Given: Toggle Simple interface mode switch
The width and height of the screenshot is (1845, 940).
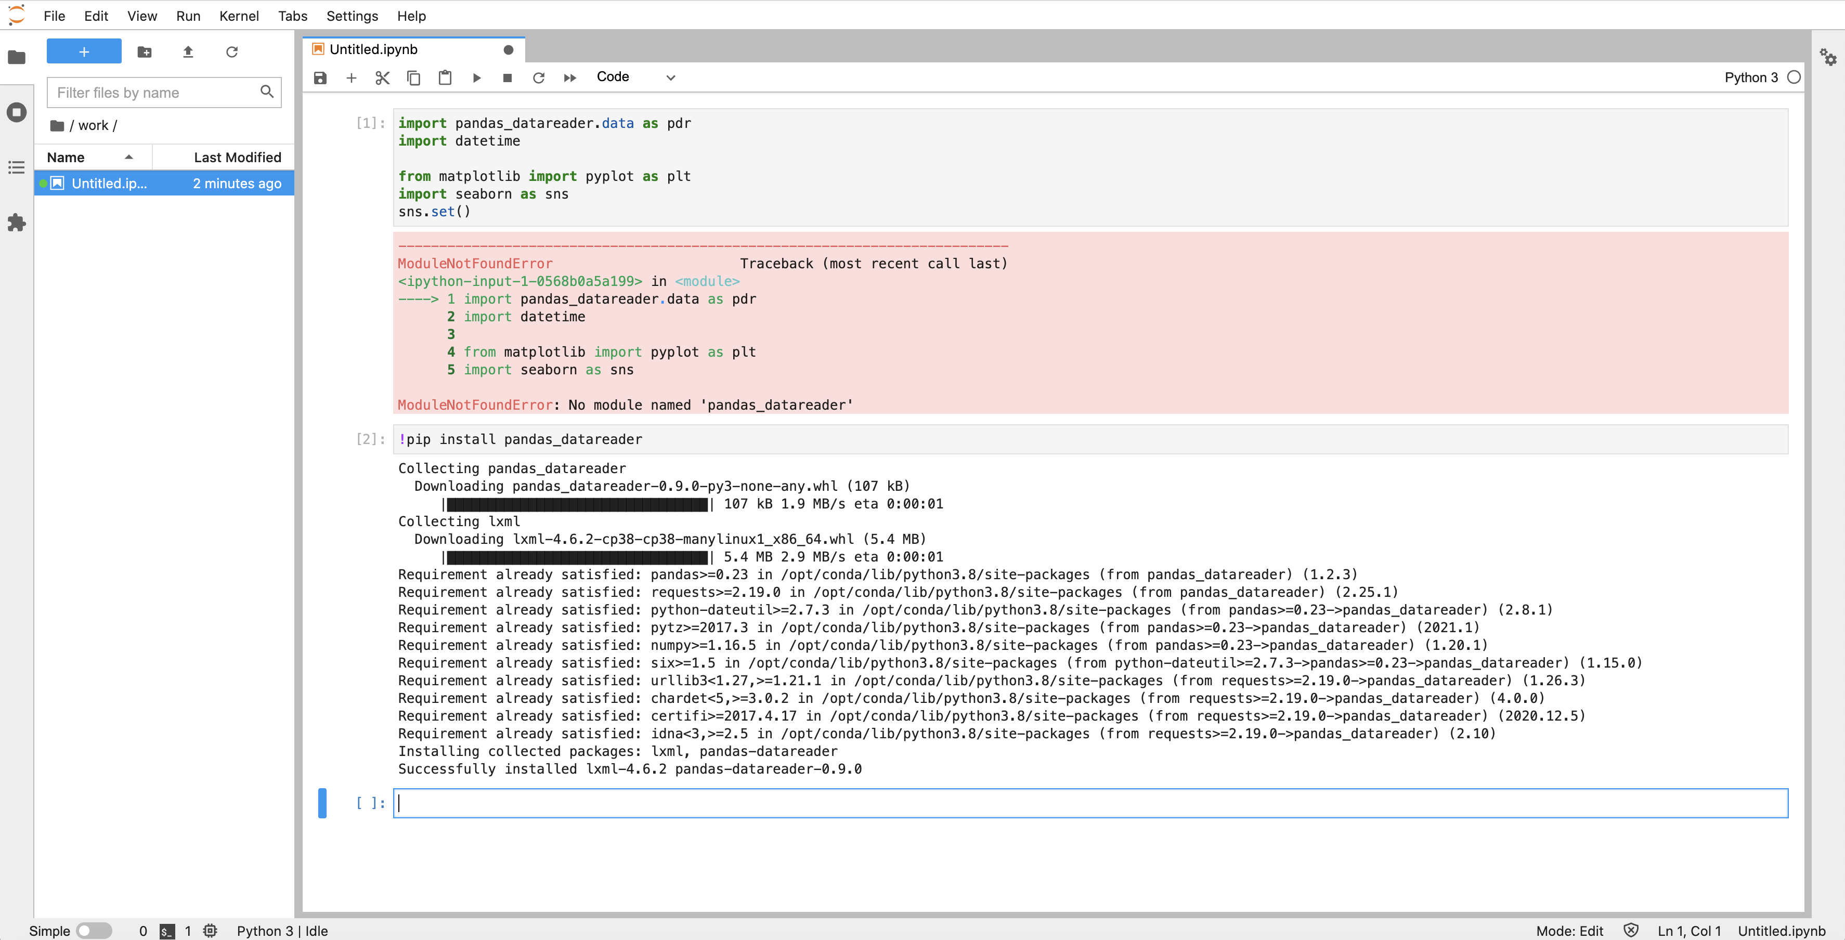Looking at the screenshot, I should click(x=94, y=930).
